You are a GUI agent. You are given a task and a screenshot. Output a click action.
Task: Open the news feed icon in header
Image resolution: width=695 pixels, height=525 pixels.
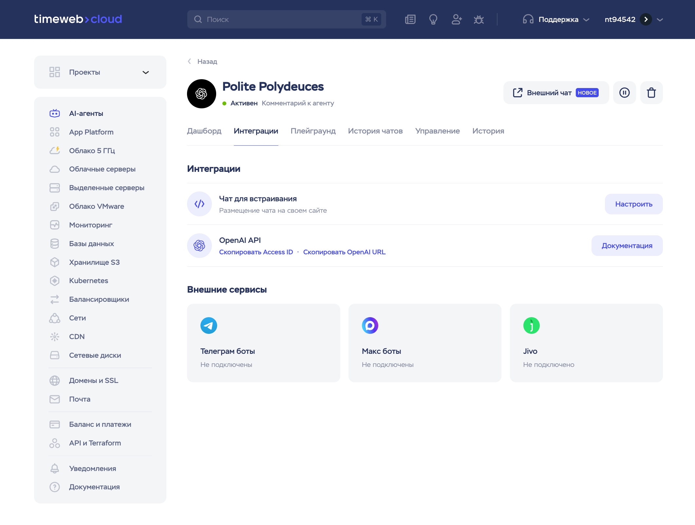point(410,19)
